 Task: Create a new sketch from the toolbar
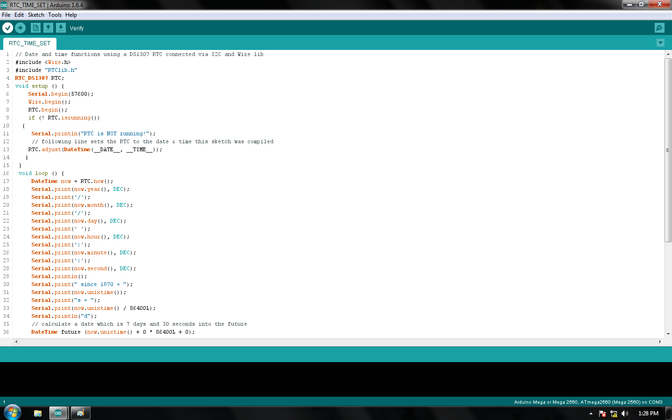point(35,28)
